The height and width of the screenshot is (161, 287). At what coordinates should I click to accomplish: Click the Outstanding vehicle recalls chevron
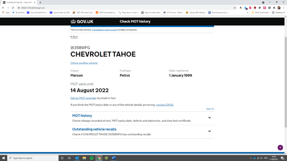click(210, 131)
